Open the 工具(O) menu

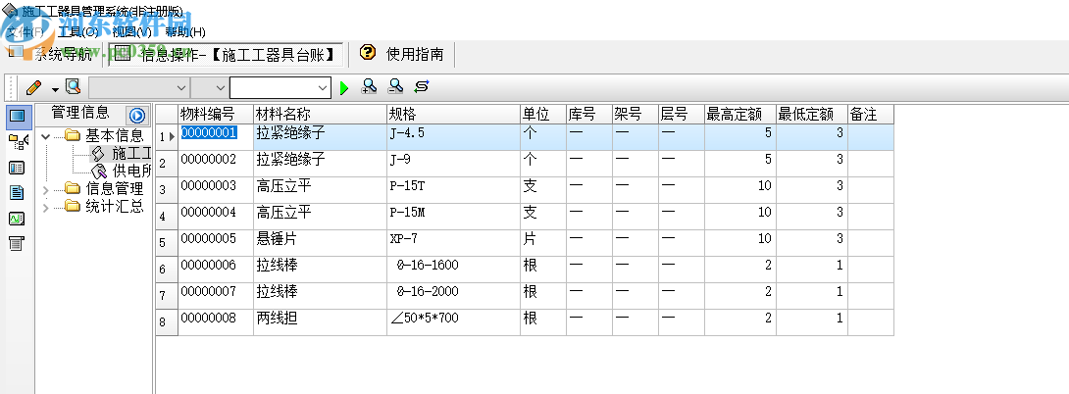coord(78,32)
